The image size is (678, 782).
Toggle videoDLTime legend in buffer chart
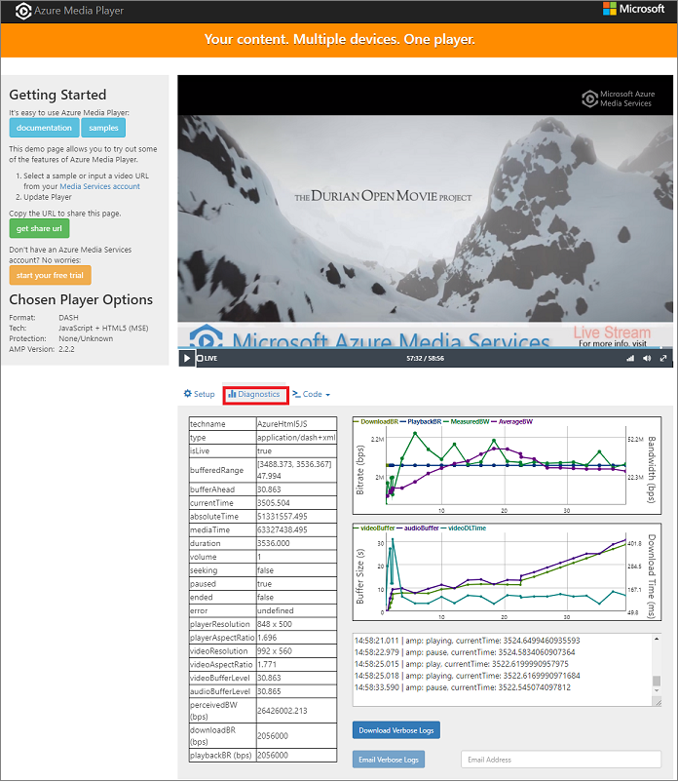click(464, 528)
